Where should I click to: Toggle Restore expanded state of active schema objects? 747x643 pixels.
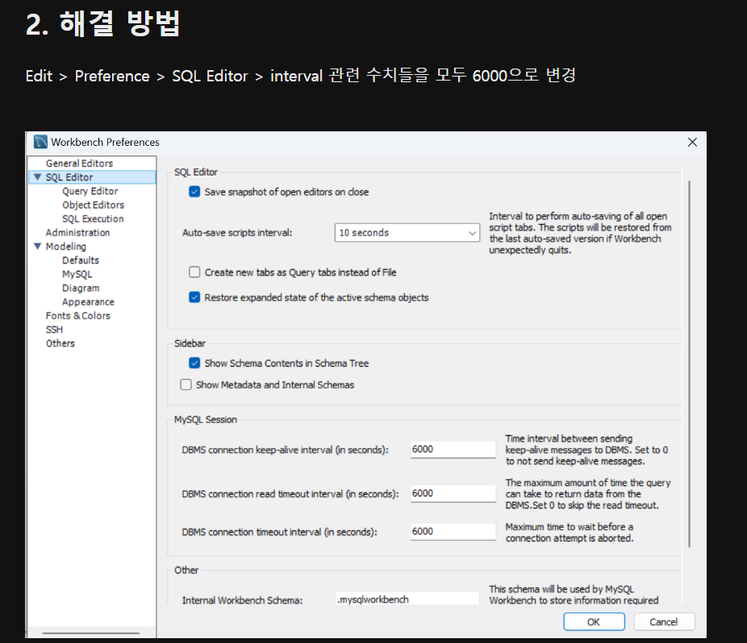coord(194,297)
